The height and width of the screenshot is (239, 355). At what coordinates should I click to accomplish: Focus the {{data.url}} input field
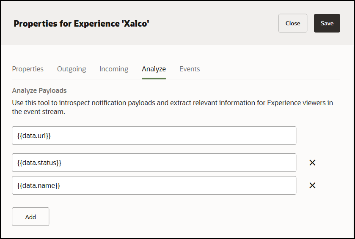point(154,136)
